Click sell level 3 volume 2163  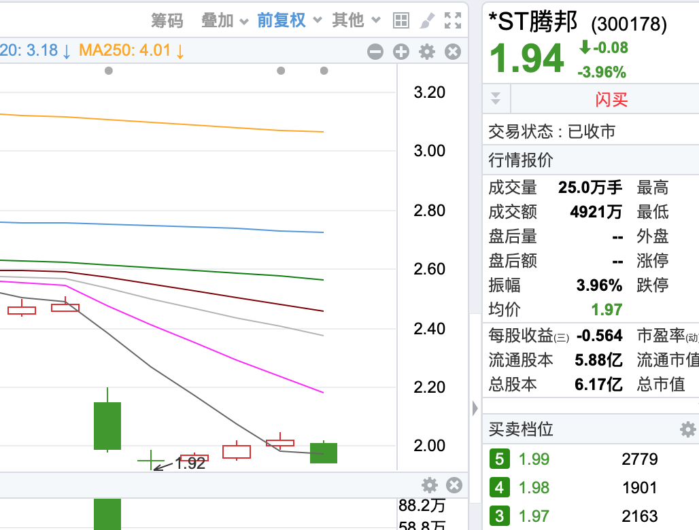640,516
